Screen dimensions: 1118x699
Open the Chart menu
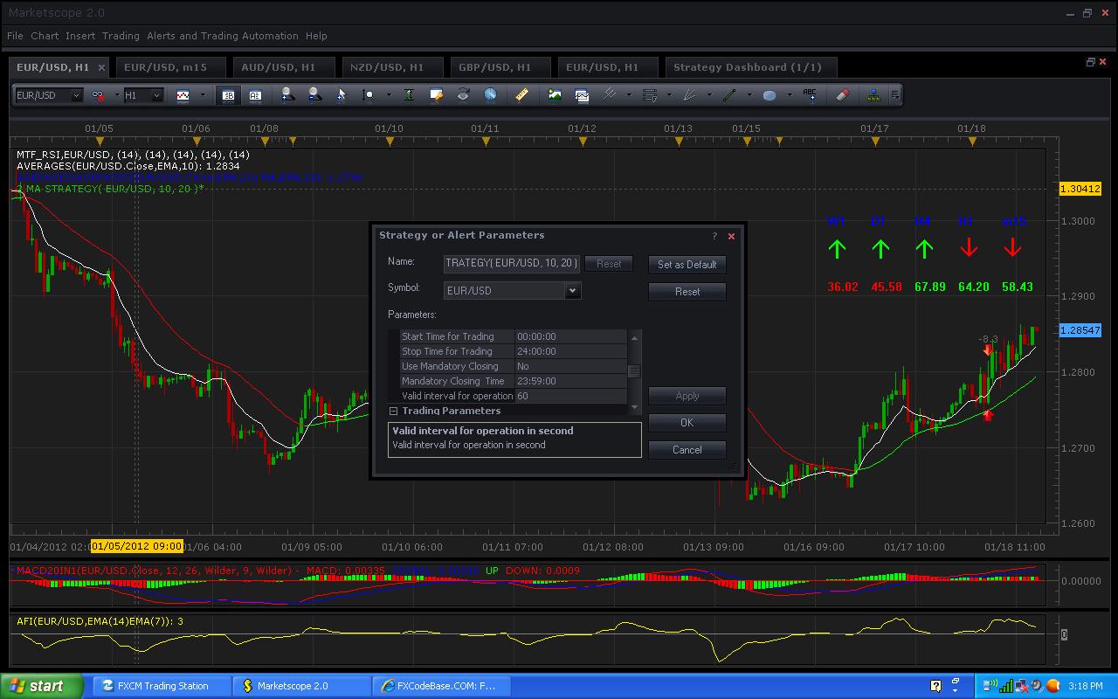tap(45, 36)
